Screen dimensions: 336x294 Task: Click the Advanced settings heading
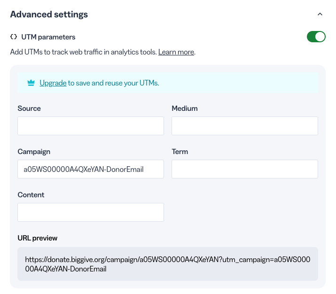pyautogui.click(x=49, y=14)
